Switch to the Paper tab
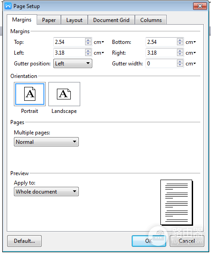The height and width of the screenshot is (254, 211). pos(49,20)
